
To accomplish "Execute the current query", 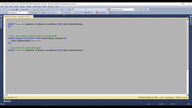I will 34,13.
